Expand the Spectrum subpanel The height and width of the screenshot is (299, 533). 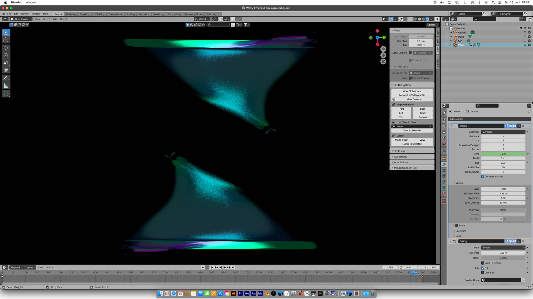[x=461, y=231]
